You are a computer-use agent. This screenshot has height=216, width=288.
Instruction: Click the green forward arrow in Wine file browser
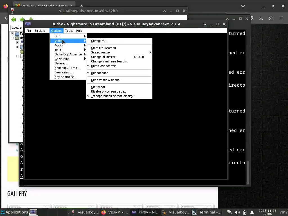coord(22,19)
